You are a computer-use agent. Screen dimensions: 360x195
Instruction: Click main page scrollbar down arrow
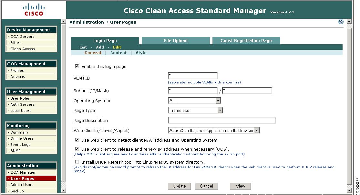pos(349,190)
